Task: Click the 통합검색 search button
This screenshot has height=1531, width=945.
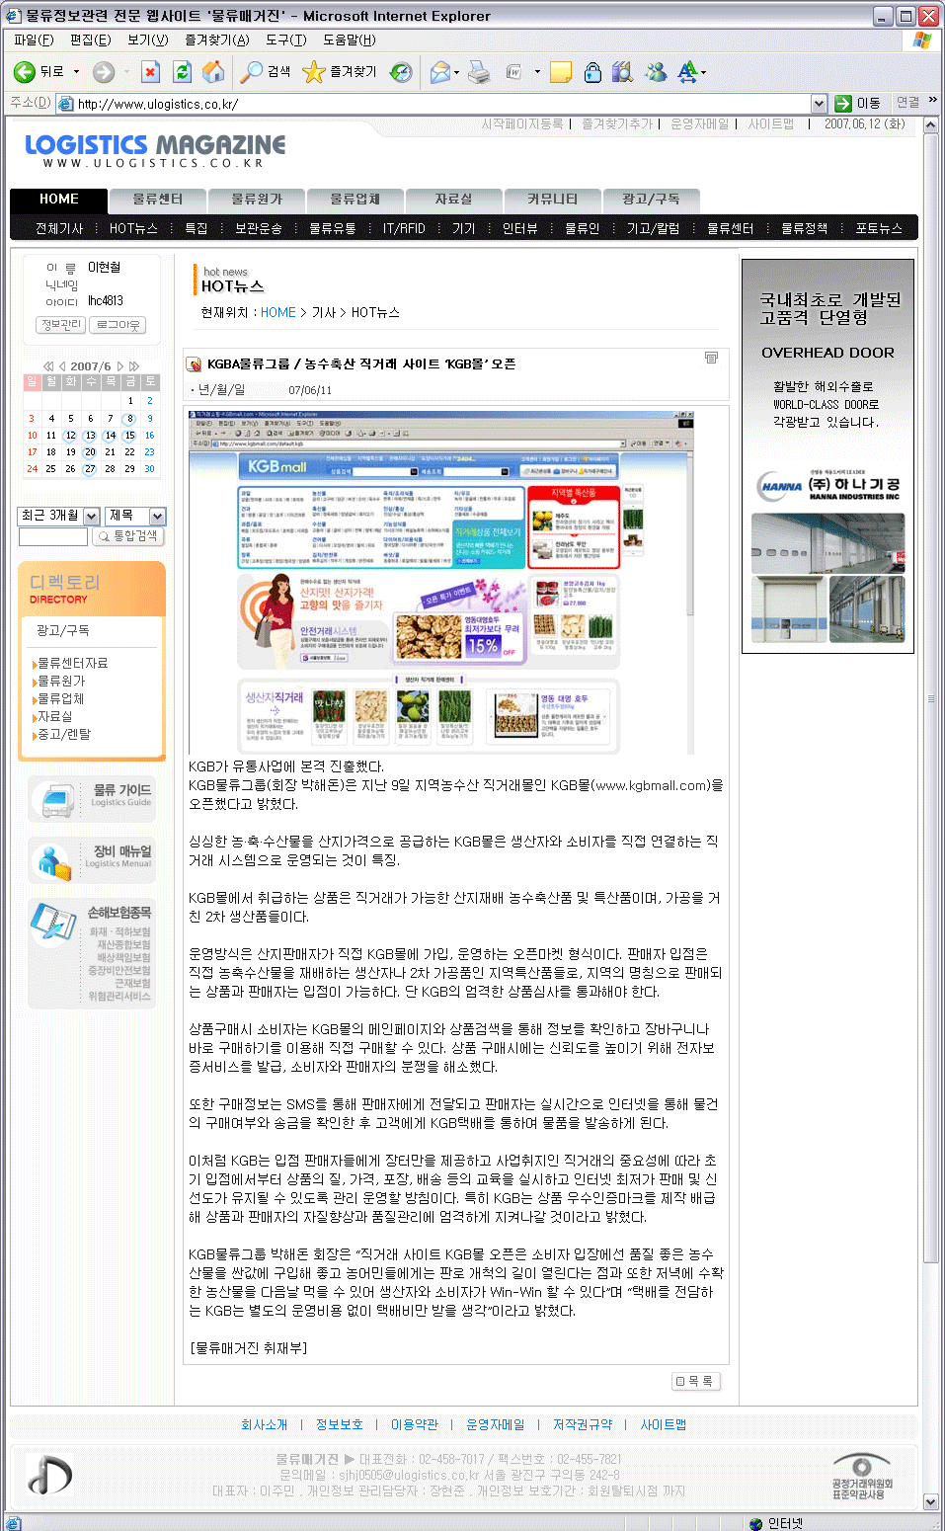Action: pyautogui.click(x=128, y=536)
